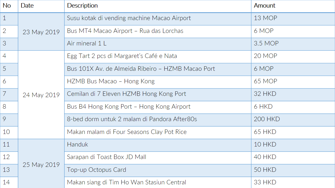This screenshot has height=188, width=335.
Task: Click the 25 May 2019 date cell
Action: click(x=41, y=165)
